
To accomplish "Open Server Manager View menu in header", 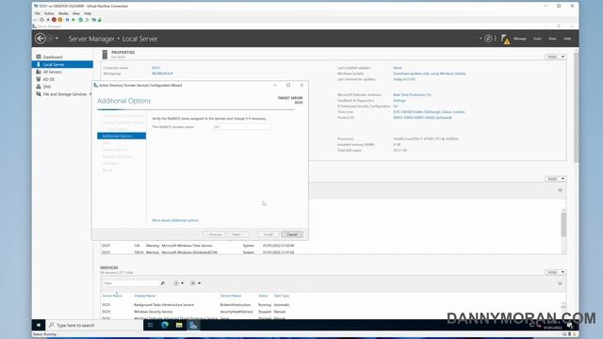I will [x=552, y=39].
